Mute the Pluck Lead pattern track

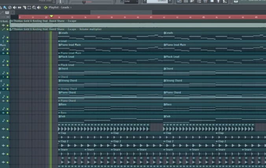pos(7,61)
